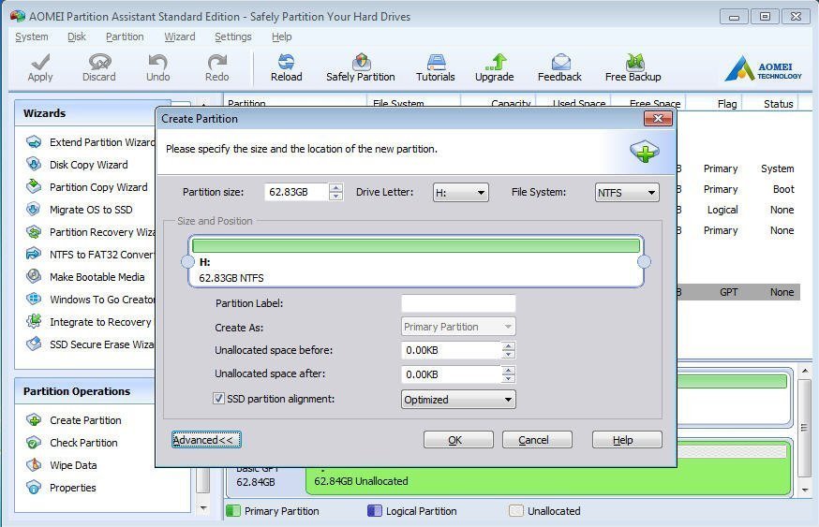Toggle SSD partition alignment checkbox
The width and height of the screenshot is (819, 527).
218,399
